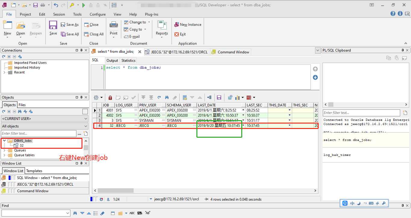Click the red table layout icon in grid toolbar
The width and height of the screenshot is (411, 218).
(x=249, y=97)
